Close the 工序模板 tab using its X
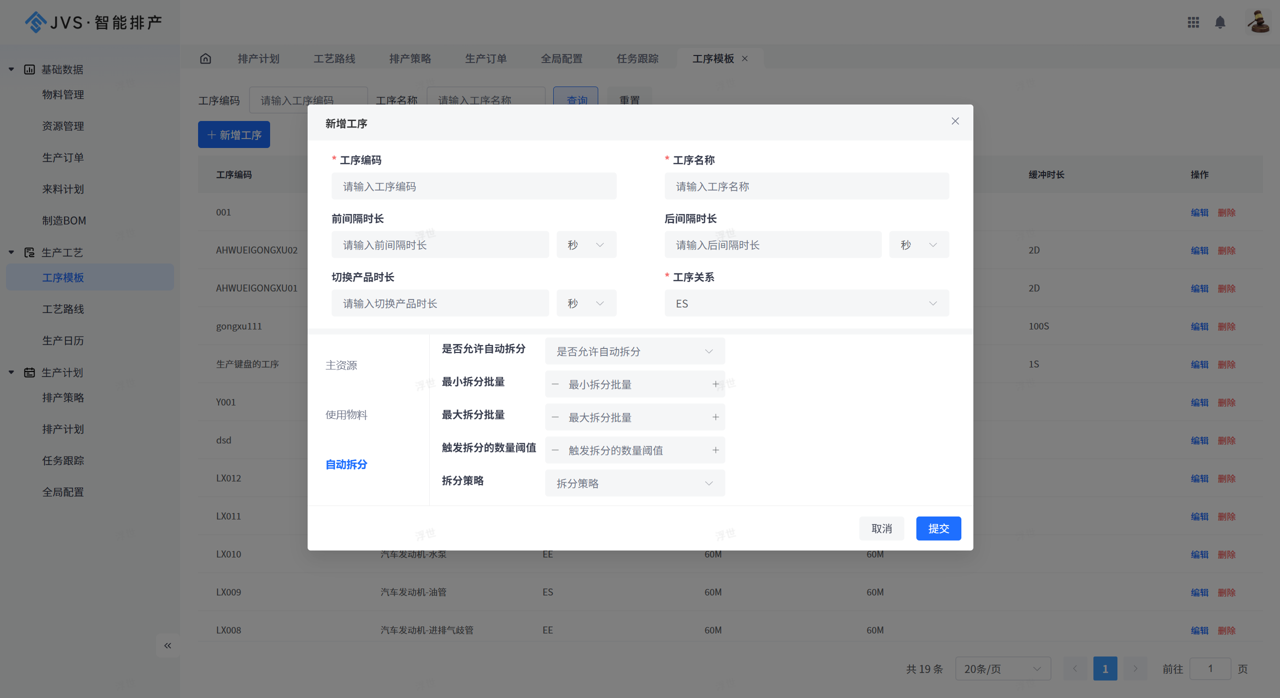The image size is (1280, 698). click(x=745, y=59)
